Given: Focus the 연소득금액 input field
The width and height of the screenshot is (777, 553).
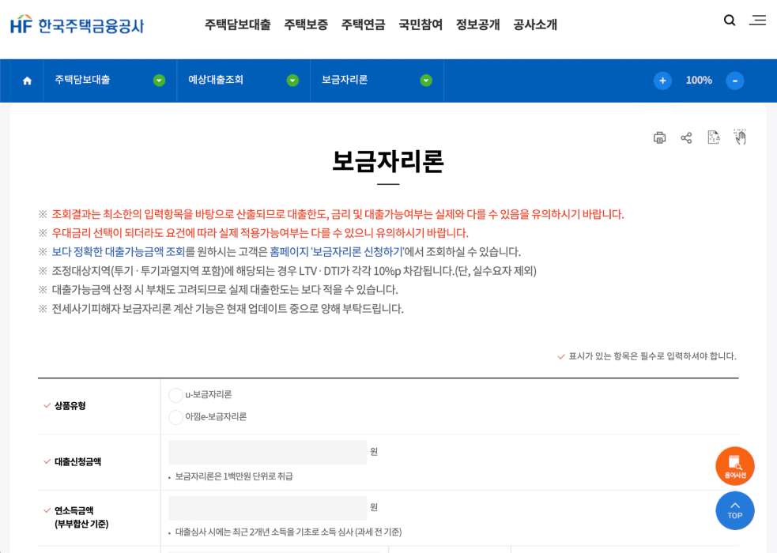Looking at the screenshot, I should (268, 508).
